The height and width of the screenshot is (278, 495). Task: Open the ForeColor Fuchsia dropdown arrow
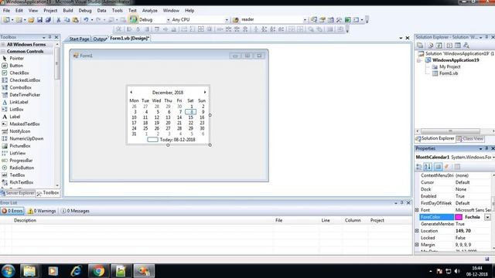(487, 217)
